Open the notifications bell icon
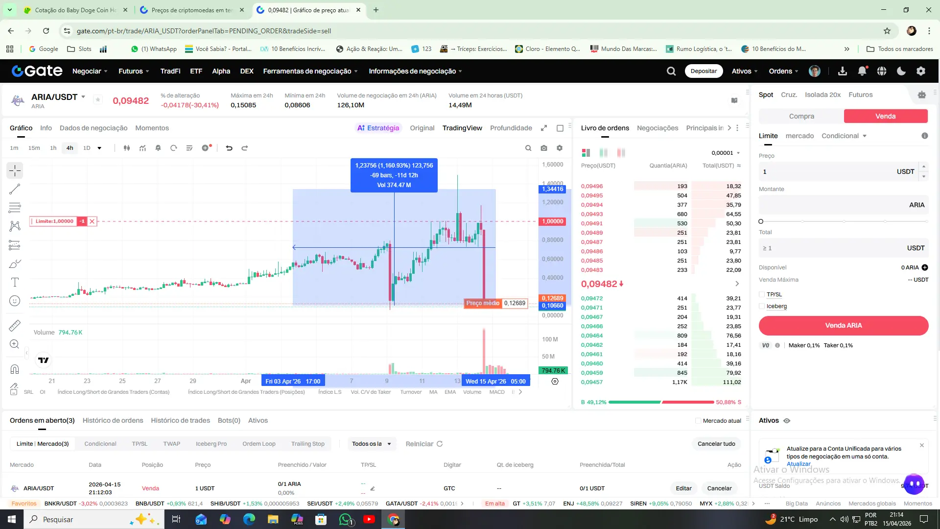940x529 pixels. pos(862,71)
